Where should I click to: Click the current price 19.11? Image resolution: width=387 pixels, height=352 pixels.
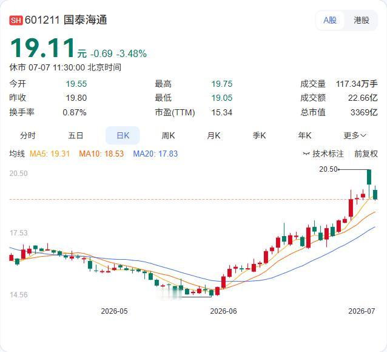coord(42,48)
